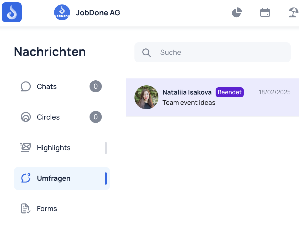The width and height of the screenshot is (299, 228).
Task: Open the pie chart reports icon
Action: click(x=237, y=13)
